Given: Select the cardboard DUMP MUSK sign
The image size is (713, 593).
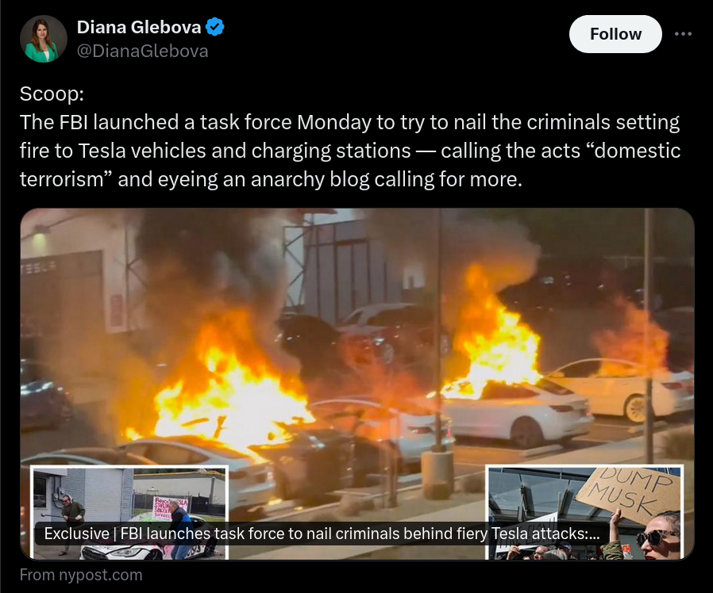Looking at the screenshot, I should pos(630,492).
